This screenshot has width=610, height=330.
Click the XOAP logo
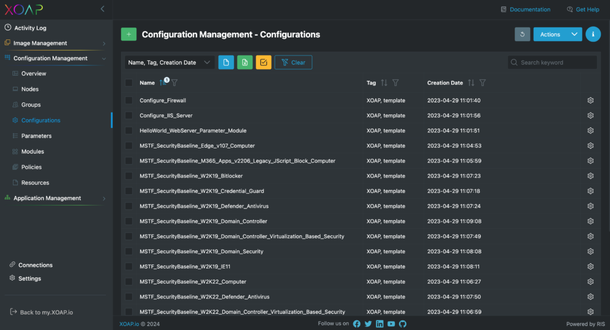tap(24, 10)
